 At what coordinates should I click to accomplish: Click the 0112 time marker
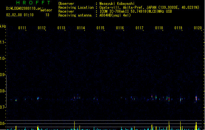[42, 28]
